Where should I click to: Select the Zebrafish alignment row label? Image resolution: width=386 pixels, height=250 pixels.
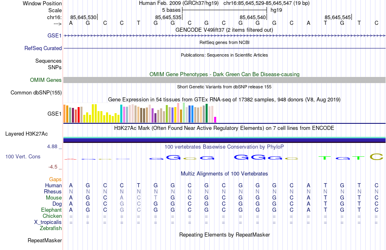pos(51,228)
